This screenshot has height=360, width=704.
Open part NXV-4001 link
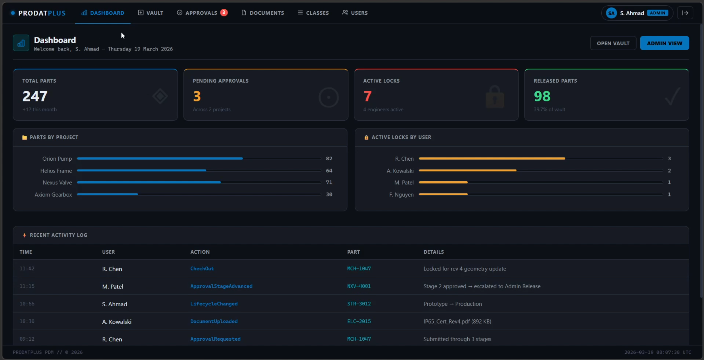[359, 286]
